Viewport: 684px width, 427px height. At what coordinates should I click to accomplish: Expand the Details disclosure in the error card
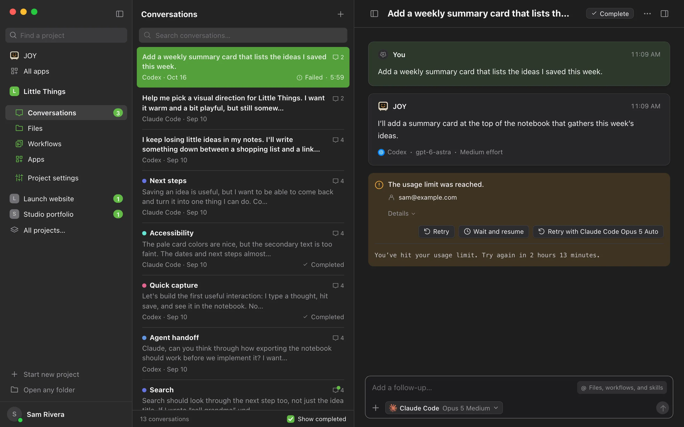(402, 213)
